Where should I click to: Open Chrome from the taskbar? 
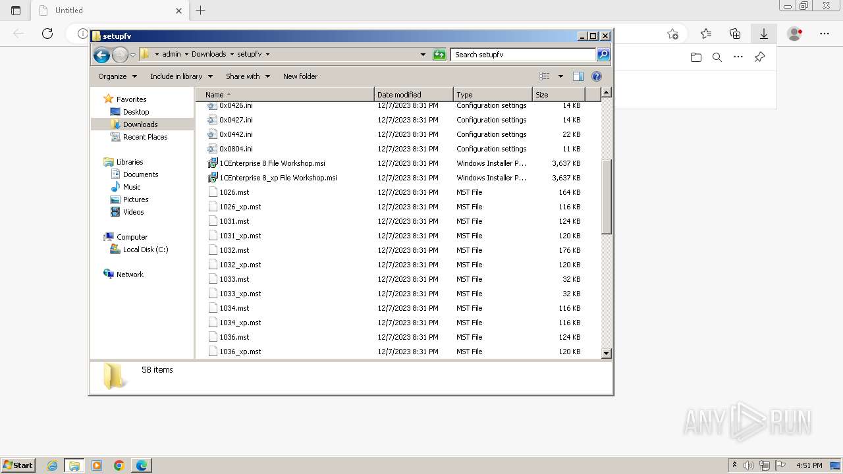click(119, 465)
